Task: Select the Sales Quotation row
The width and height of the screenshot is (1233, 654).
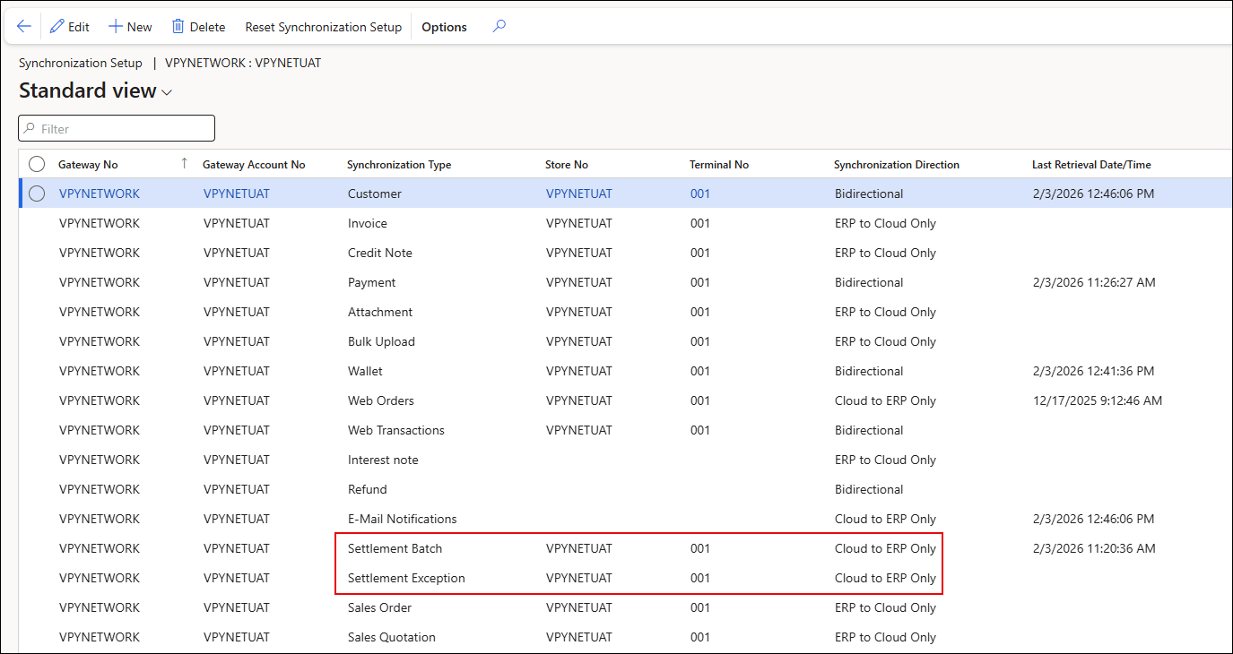Action: [x=625, y=637]
